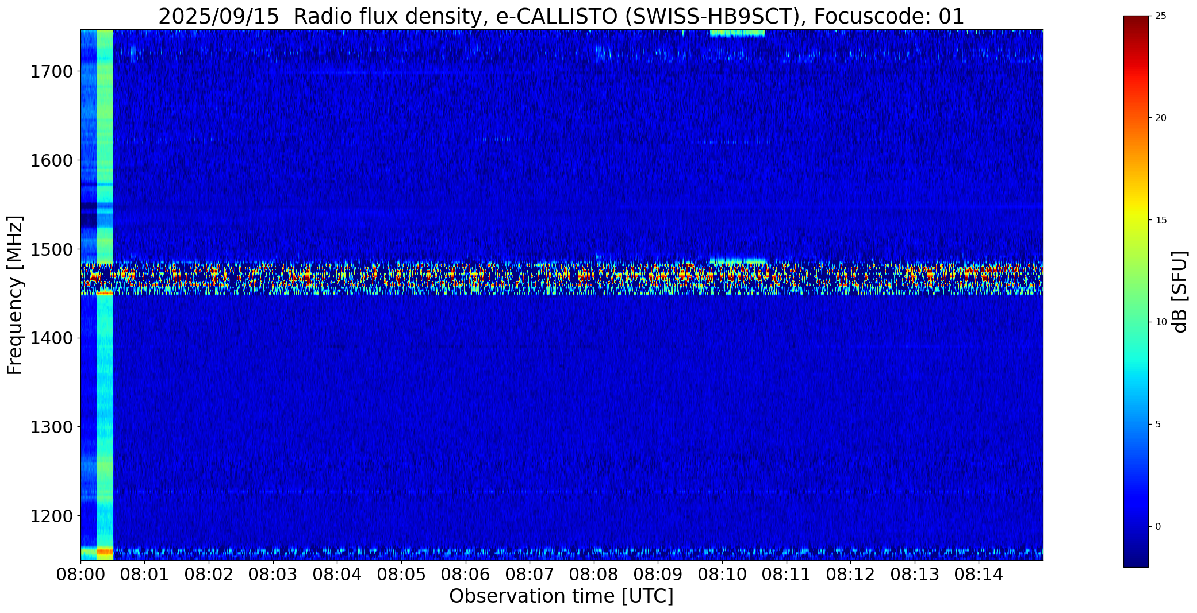This screenshot has height=613, width=1197.
Task: Click the 1200 frequency tick label
Action: (51, 516)
